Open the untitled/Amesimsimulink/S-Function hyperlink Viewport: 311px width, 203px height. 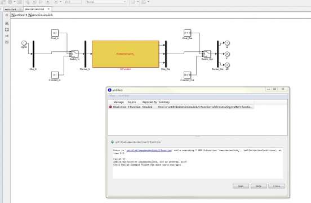click(x=149, y=151)
